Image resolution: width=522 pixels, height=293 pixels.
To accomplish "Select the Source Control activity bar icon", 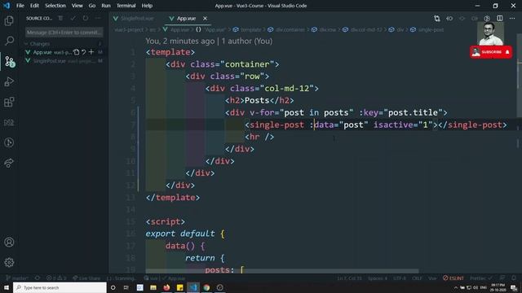I will coord(9,62).
